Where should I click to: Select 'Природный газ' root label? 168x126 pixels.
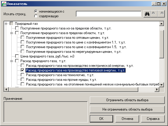pos(26,24)
